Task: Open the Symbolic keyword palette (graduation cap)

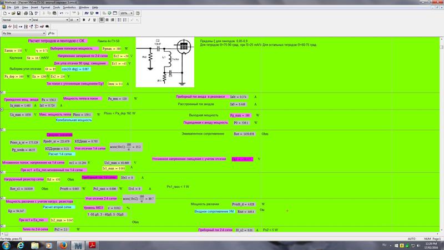Action: (x=47, y=26)
